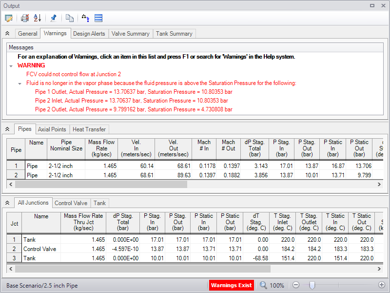Click the zoom slider handle

coord(312,285)
